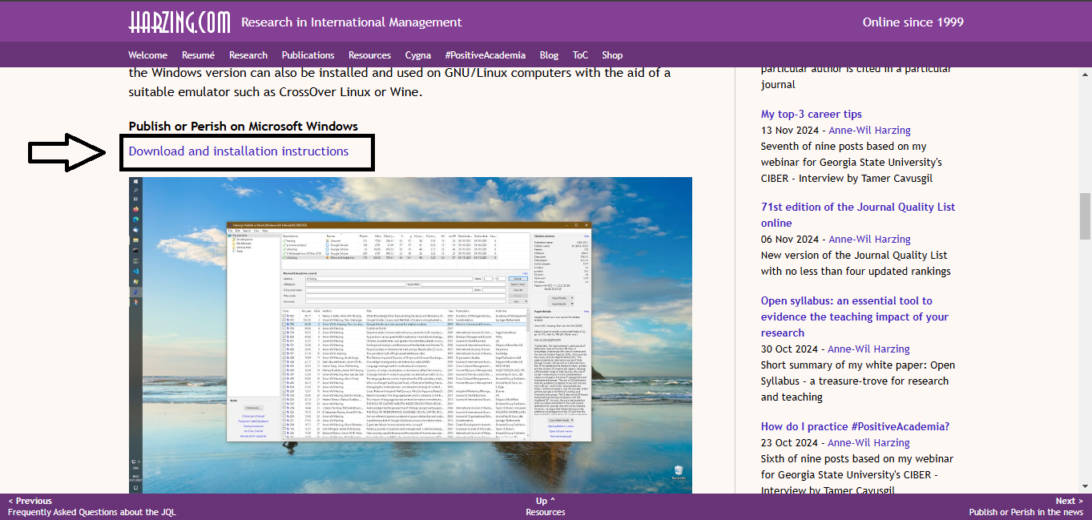This screenshot has height=520, width=1092.
Task: Open Anne-Wil Harzing link dated 30 Oct 2024
Action: coord(869,349)
